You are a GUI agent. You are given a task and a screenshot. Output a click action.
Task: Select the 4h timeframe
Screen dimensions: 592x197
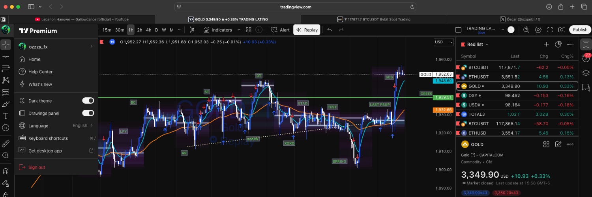click(149, 30)
